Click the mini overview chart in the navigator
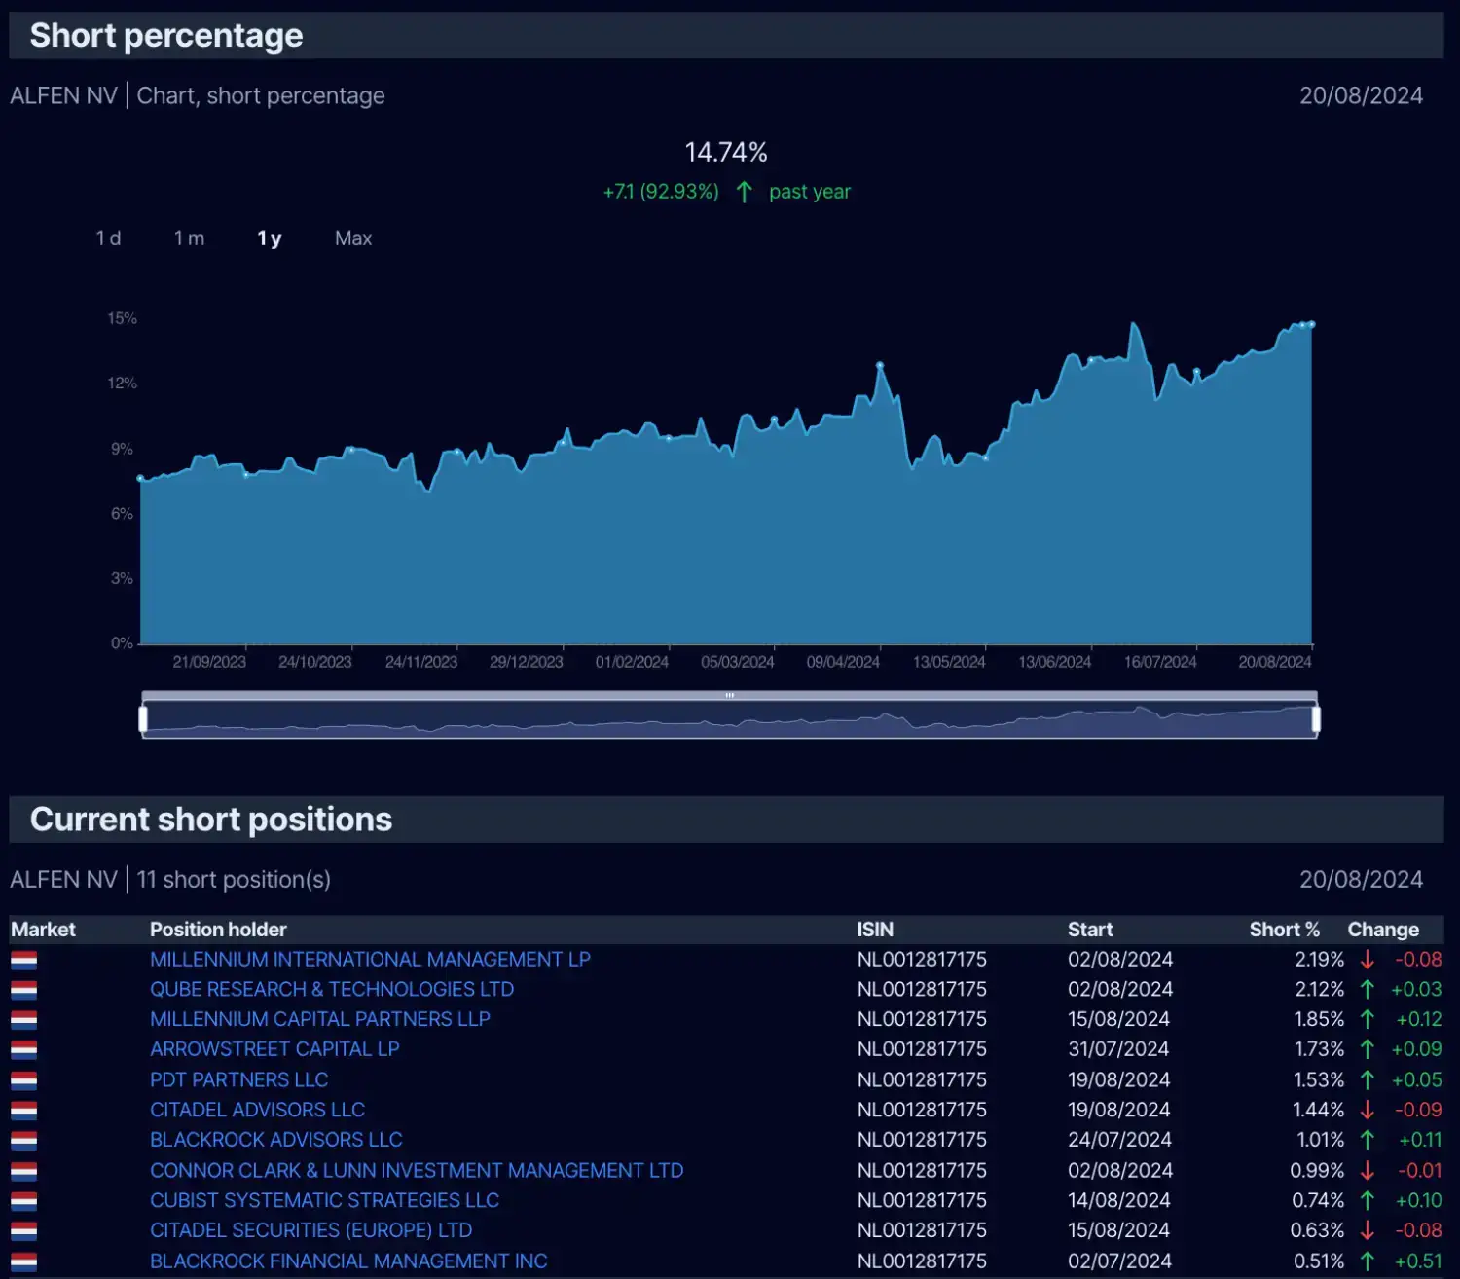The width and height of the screenshot is (1460, 1279). tap(730, 719)
